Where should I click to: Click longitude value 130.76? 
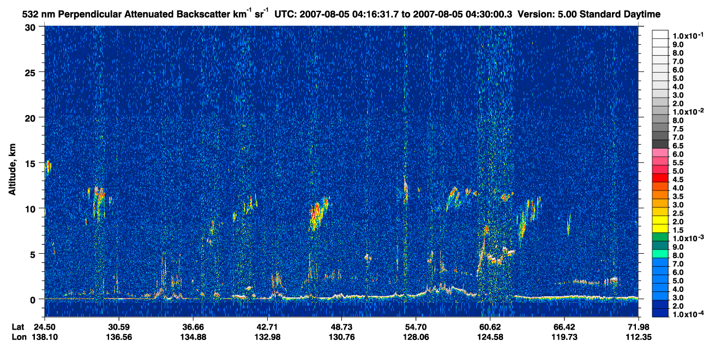(341, 337)
